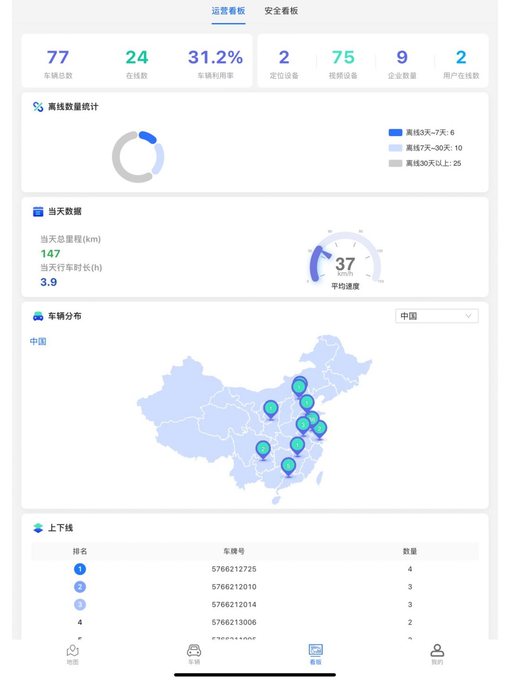Open plate number 5766212725 in ranking
Screen dimensions: 510x681
click(234, 569)
